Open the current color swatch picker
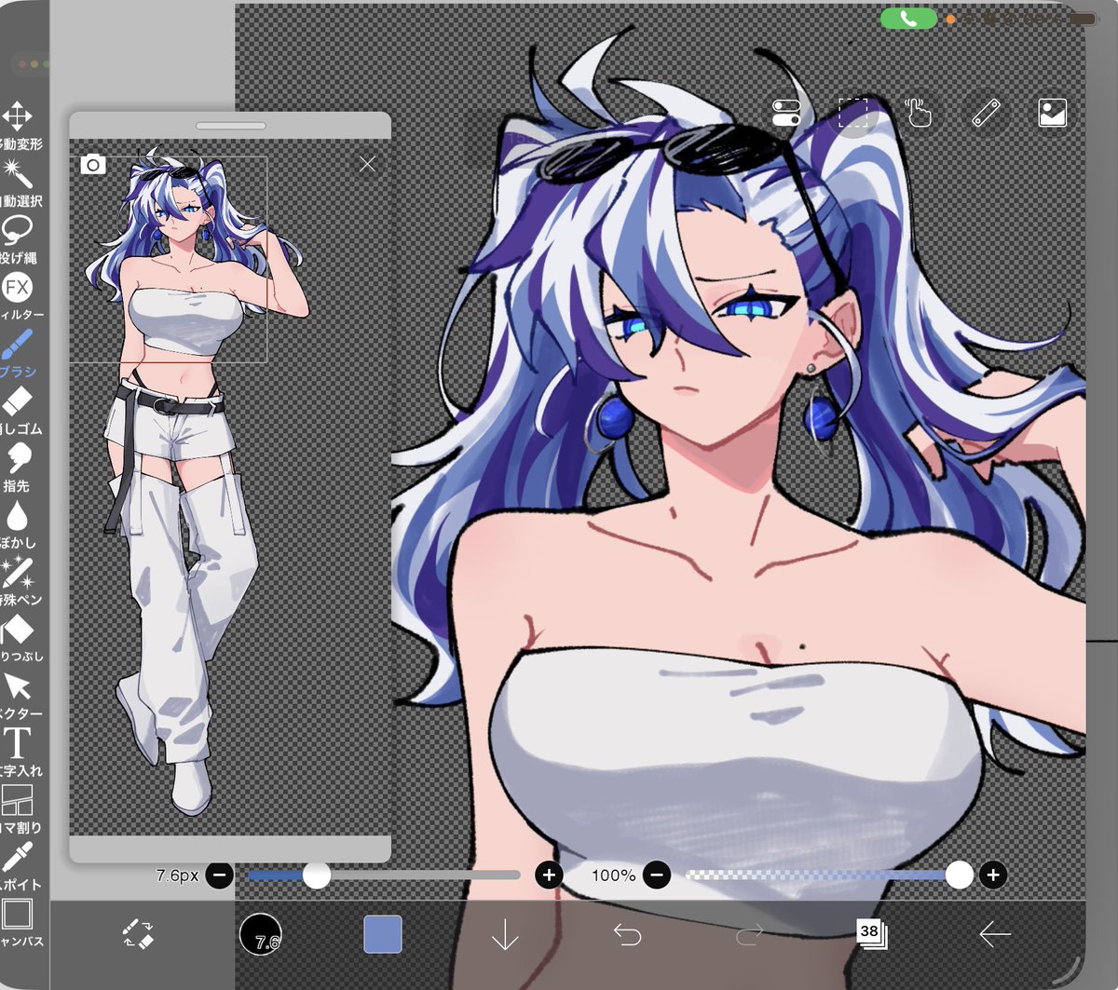 click(382, 934)
